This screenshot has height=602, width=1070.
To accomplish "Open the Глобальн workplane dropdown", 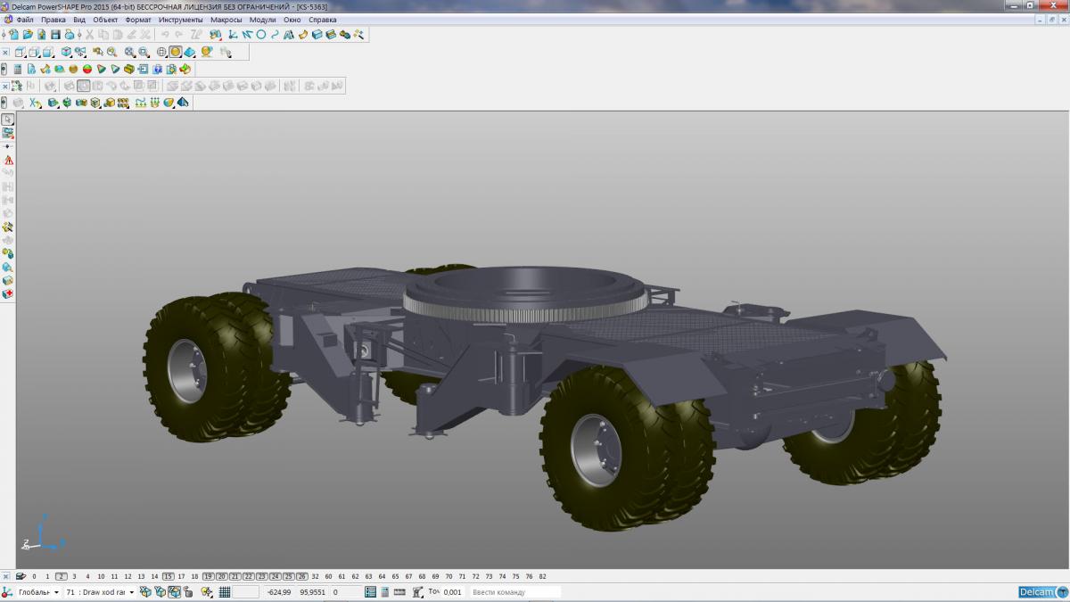I will 38,592.
